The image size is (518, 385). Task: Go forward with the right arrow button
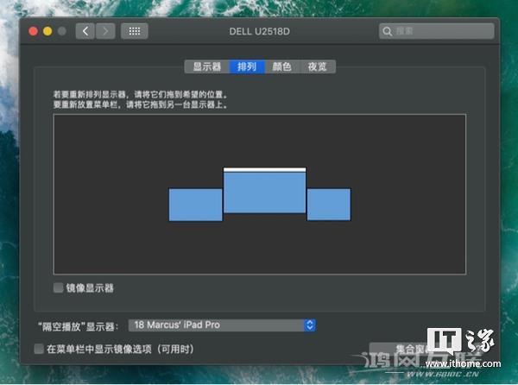(105, 31)
